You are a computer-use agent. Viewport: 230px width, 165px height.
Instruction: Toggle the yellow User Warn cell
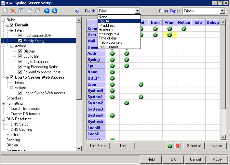(169, 35)
